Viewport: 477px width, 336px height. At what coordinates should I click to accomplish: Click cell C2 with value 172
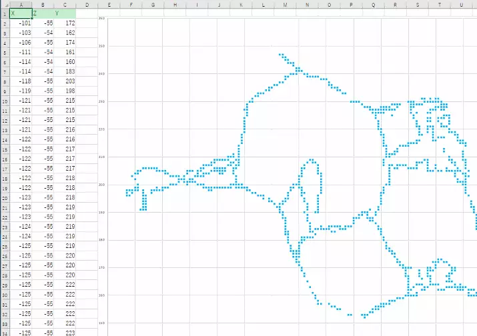click(x=65, y=23)
